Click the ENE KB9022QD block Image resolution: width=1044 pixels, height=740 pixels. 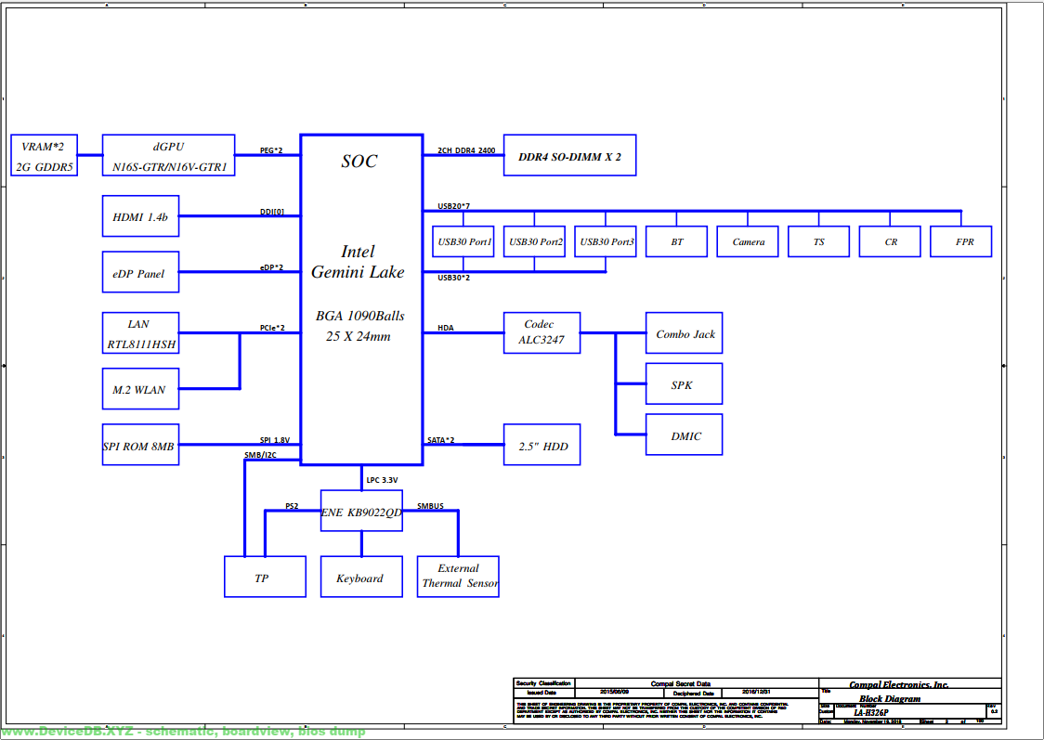pyautogui.click(x=361, y=511)
